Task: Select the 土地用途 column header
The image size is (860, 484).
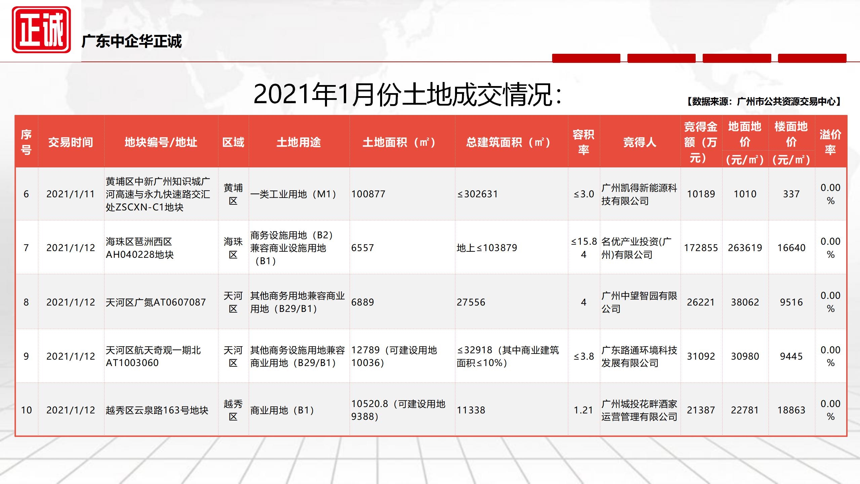Action: click(298, 142)
